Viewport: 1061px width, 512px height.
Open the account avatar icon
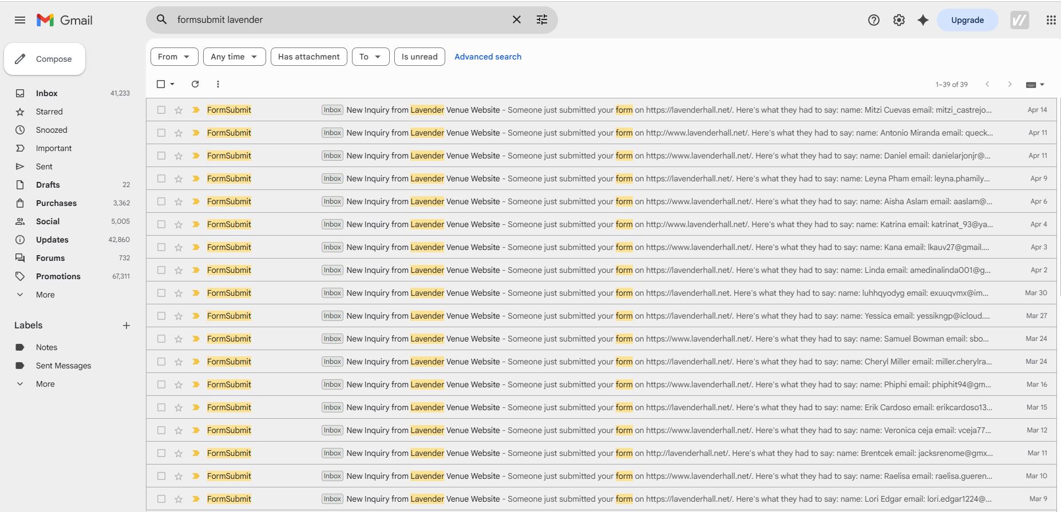click(1020, 20)
